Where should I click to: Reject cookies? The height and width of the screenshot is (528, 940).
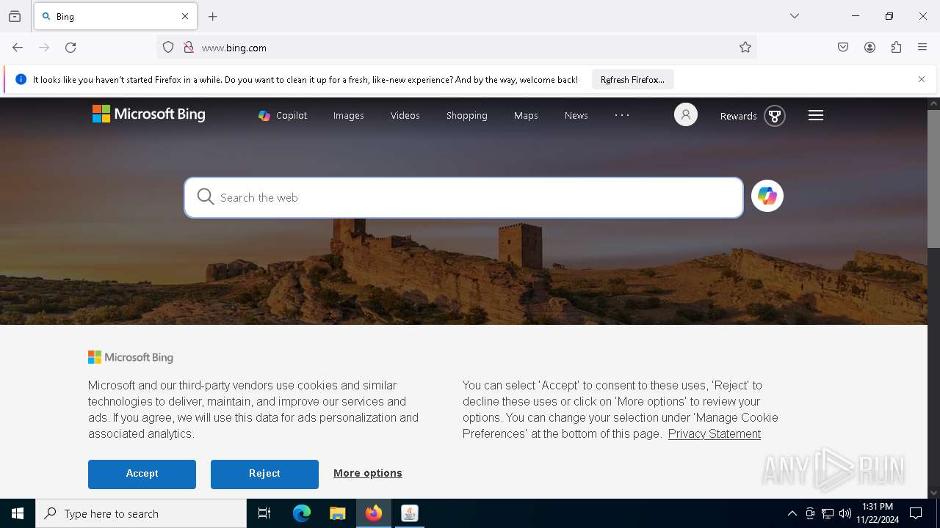(264, 474)
